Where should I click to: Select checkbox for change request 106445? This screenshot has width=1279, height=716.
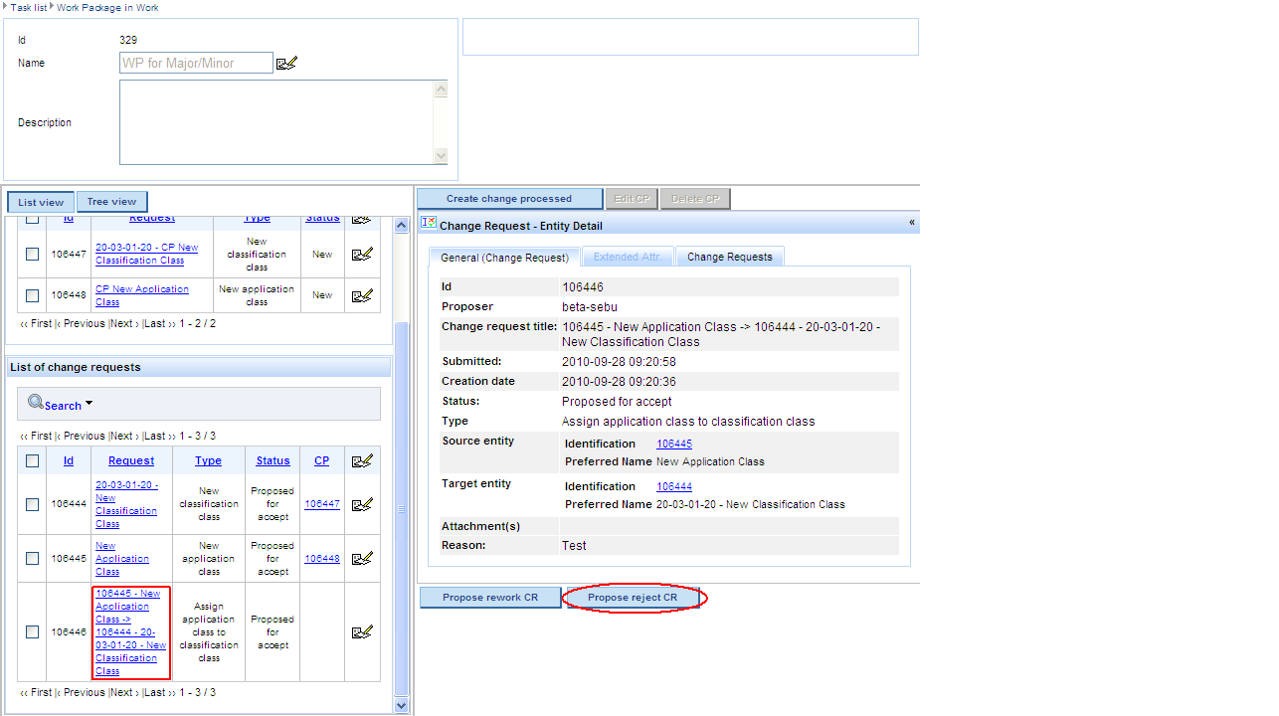33,559
